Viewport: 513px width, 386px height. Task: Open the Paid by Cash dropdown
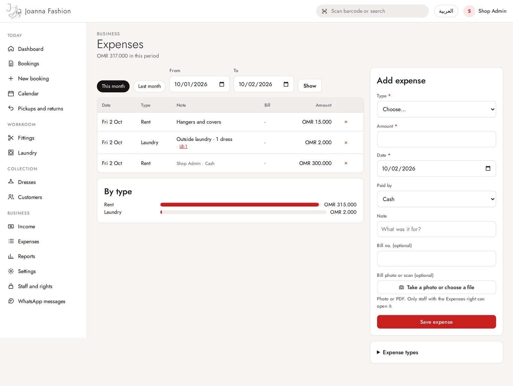click(x=436, y=199)
